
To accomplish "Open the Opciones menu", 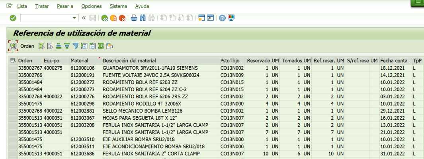I will (x=91, y=6).
